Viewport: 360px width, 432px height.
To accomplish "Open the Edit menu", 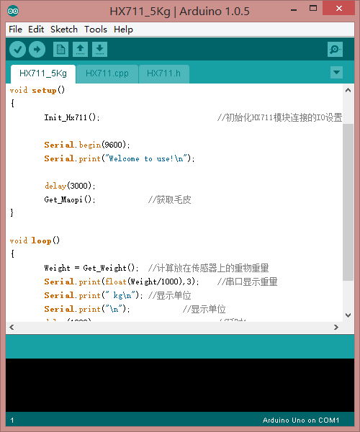I will pos(36,30).
